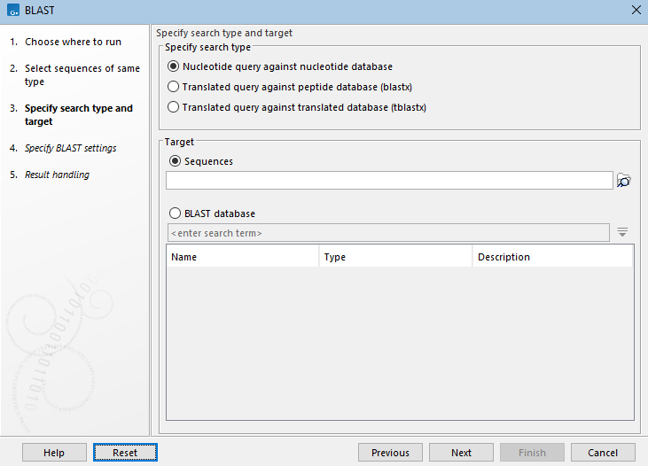This screenshot has height=466, width=648.
Task: Select the Sequences target radio button
Action: point(175,161)
